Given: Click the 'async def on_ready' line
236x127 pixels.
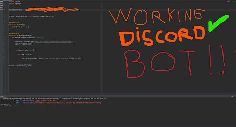Looking at the screenshot, I should (x=17, y=25).
